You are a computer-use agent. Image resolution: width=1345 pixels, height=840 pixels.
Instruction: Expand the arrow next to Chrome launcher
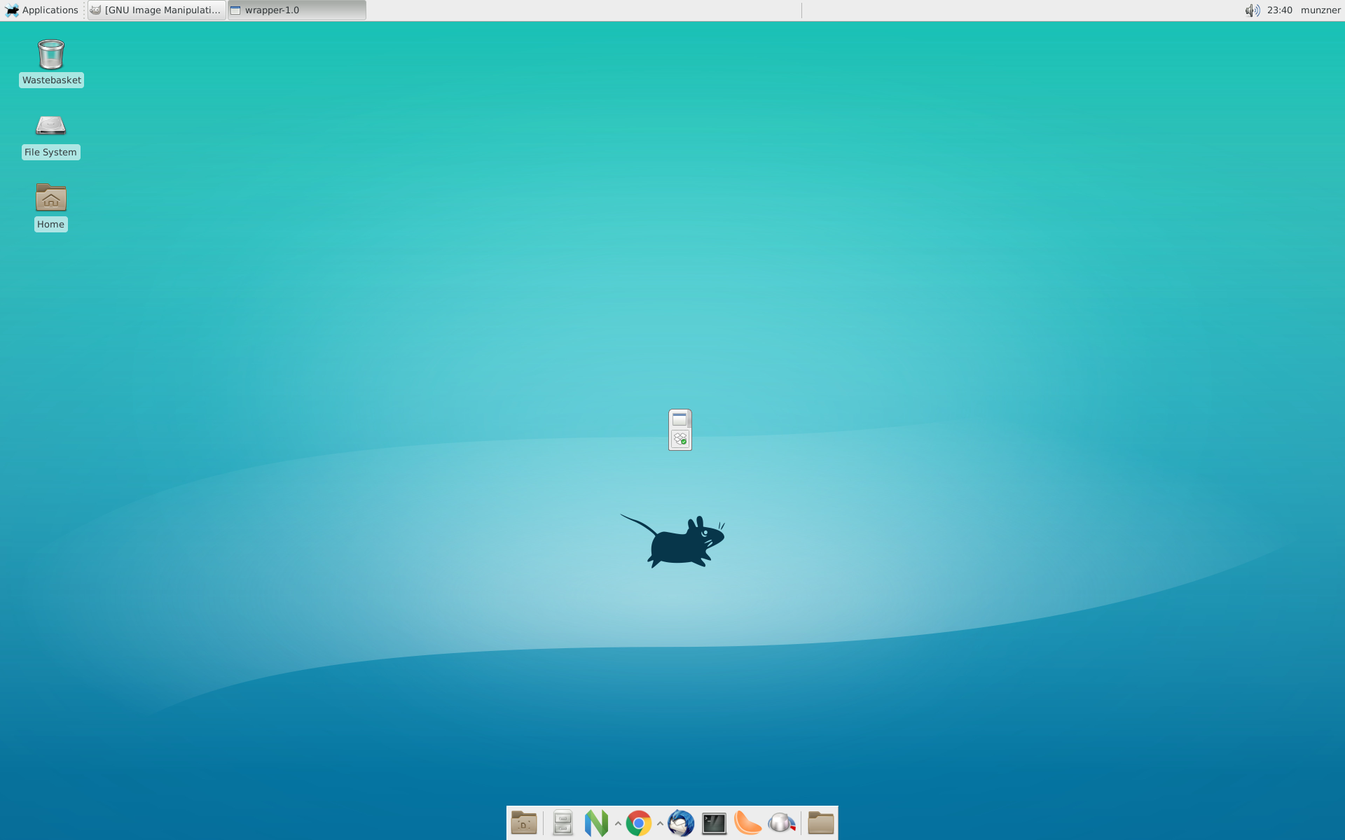coord(660,824)
